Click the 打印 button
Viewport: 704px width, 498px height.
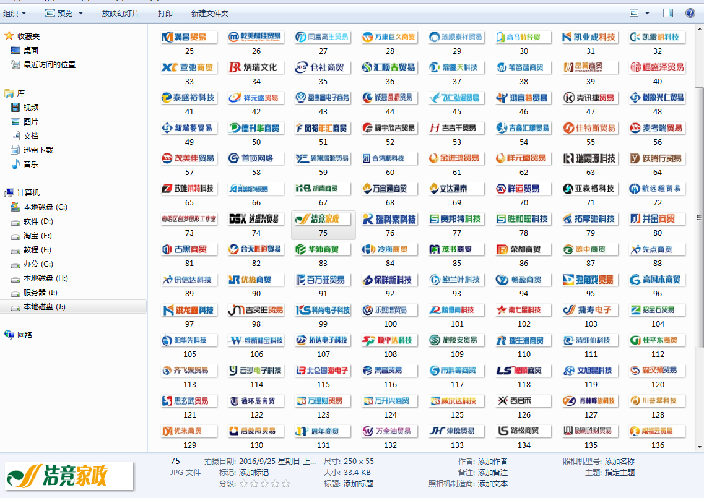click(165, 14)
